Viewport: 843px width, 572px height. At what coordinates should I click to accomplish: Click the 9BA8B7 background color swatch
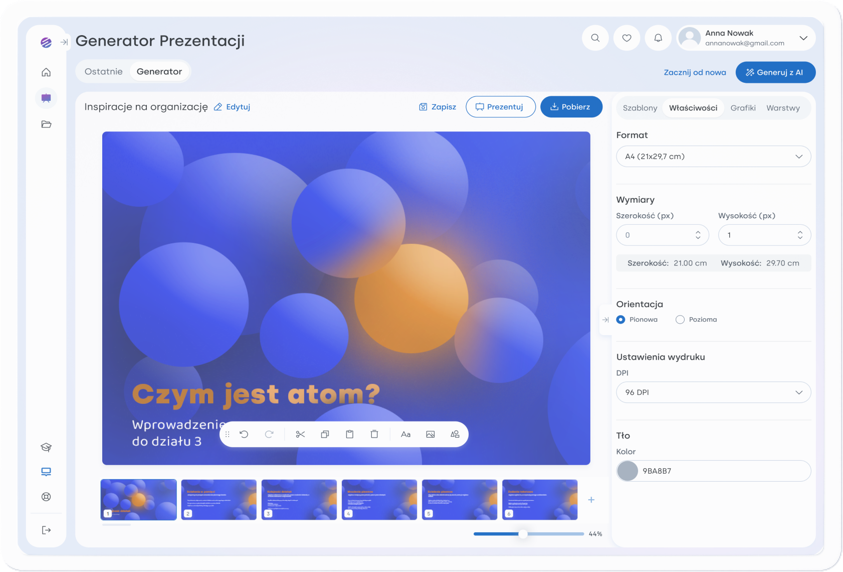(x=627, y=471)
